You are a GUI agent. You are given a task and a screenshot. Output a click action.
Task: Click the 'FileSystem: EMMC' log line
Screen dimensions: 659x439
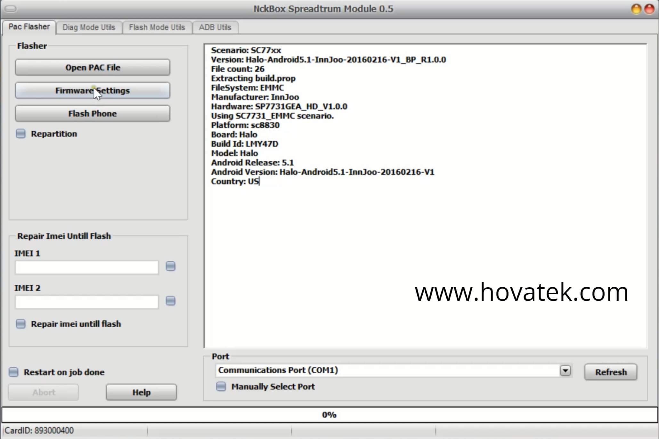[248, 88]
